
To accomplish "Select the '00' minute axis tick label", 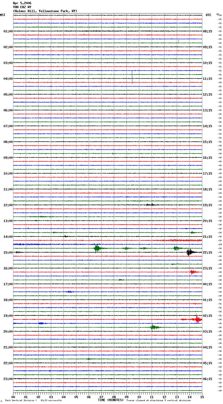I will coord(13,397).
